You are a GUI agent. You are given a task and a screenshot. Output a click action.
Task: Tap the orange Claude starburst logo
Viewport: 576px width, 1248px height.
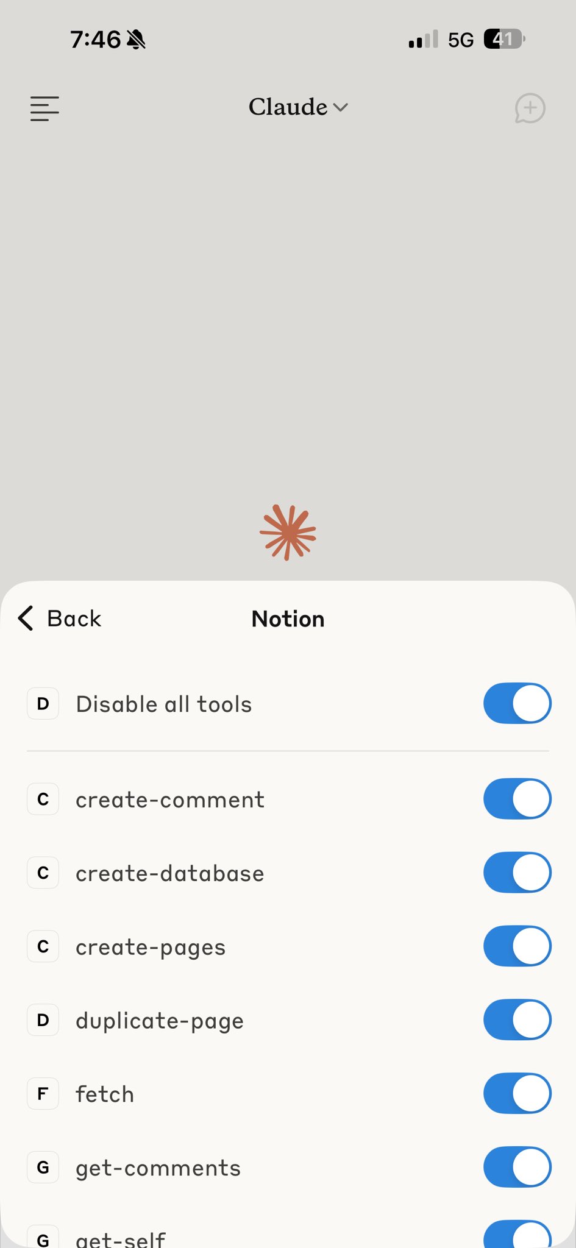[x=288, y=532]
